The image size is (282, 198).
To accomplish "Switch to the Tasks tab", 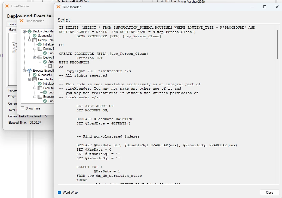I will [x=12, y=24].
